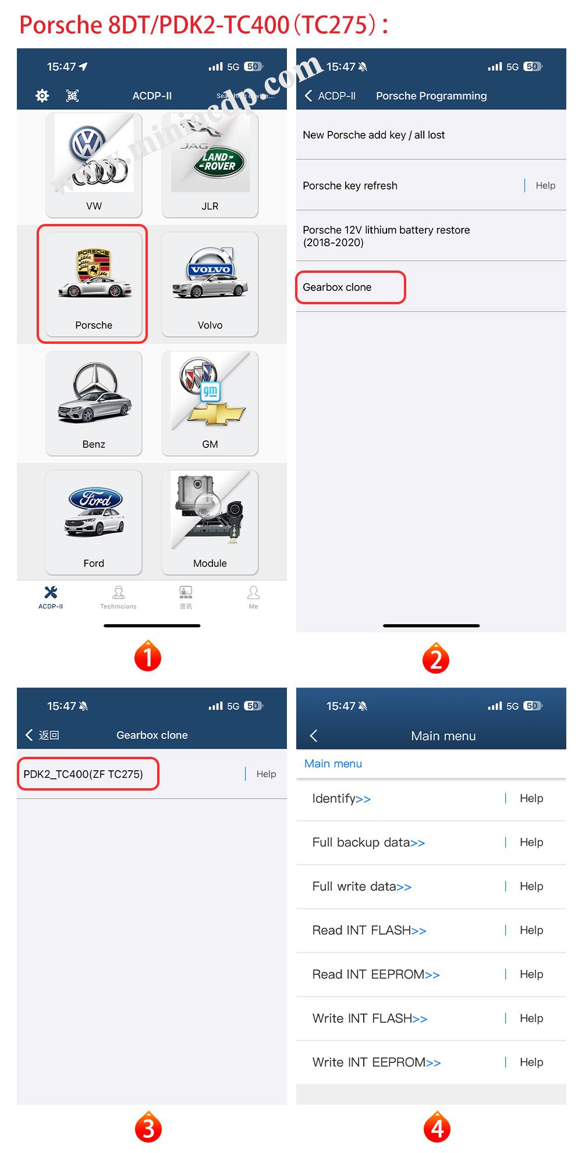Select the JLR brand tile
Image resolution: width=582 pixels, height=1153 pixels.
point(210,165)
